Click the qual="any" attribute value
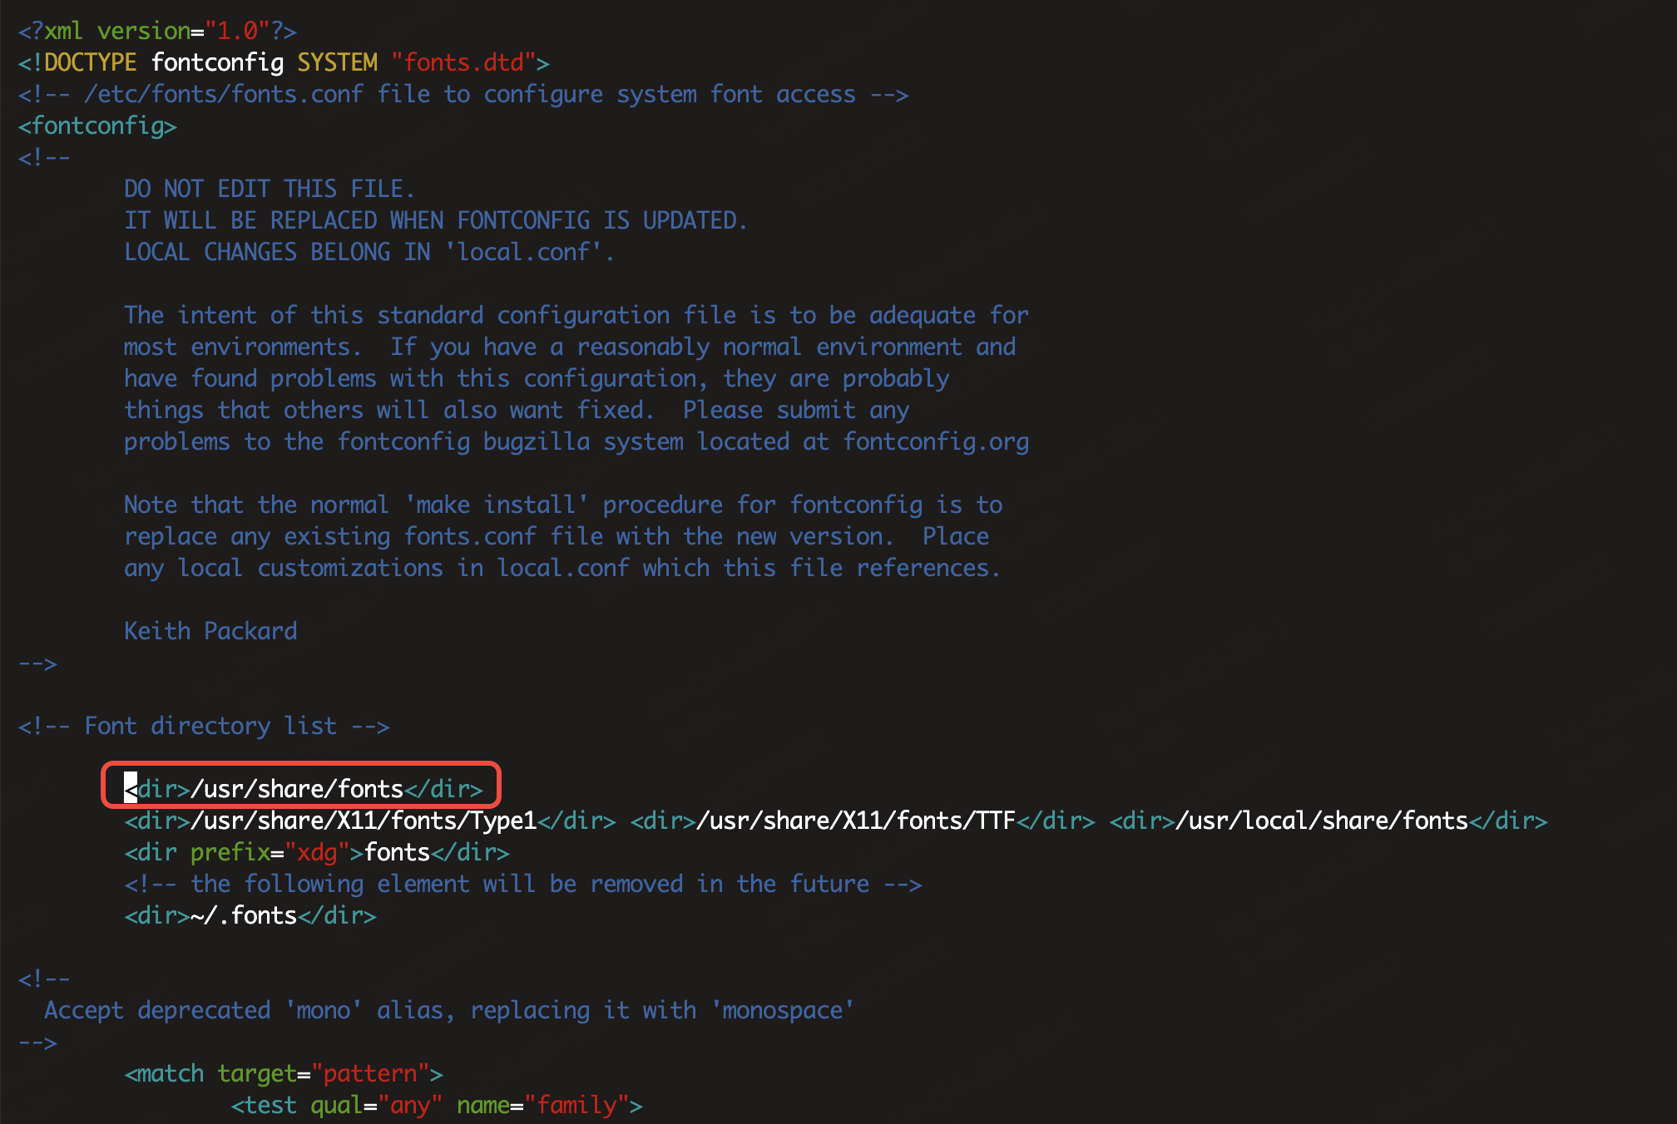The width and height of the screenshot is (1677, 1124). click(410, 1105)
